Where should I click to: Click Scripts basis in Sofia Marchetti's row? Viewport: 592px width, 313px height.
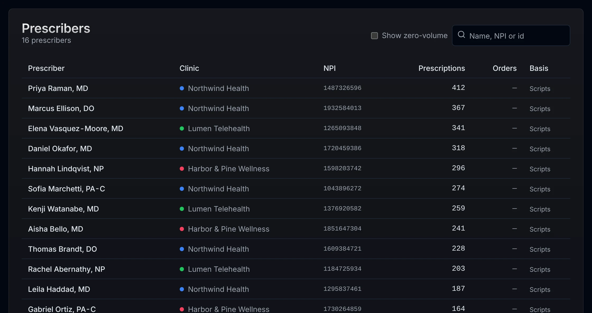click(x=540, y=189)
